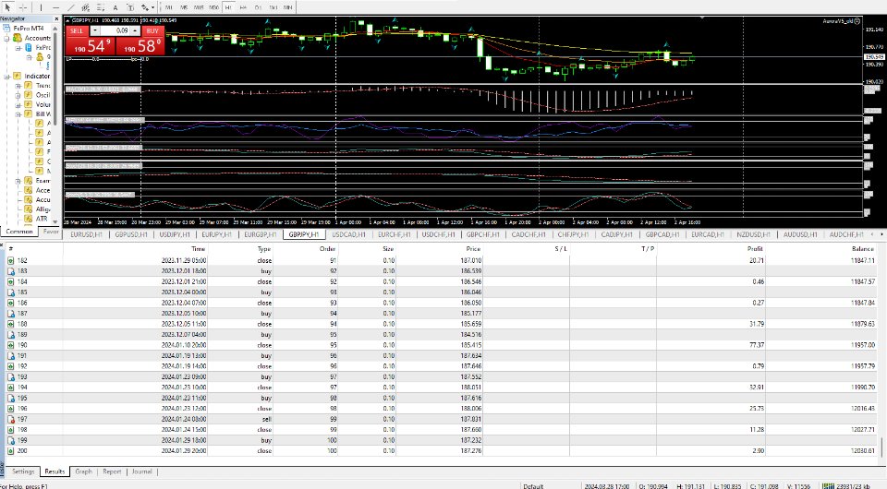Screen dimensions: 887x489
Task: Click the Profit column header
Action: [x=755, y=249]
